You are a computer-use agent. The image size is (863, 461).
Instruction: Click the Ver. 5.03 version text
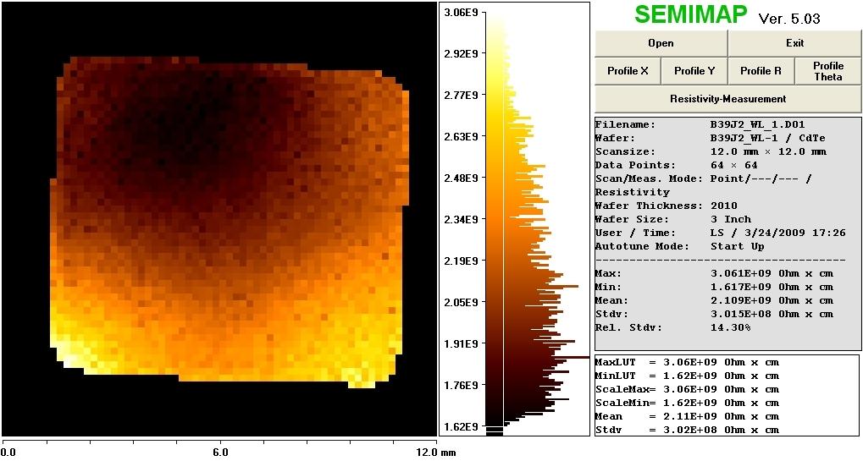click(789, 18)
